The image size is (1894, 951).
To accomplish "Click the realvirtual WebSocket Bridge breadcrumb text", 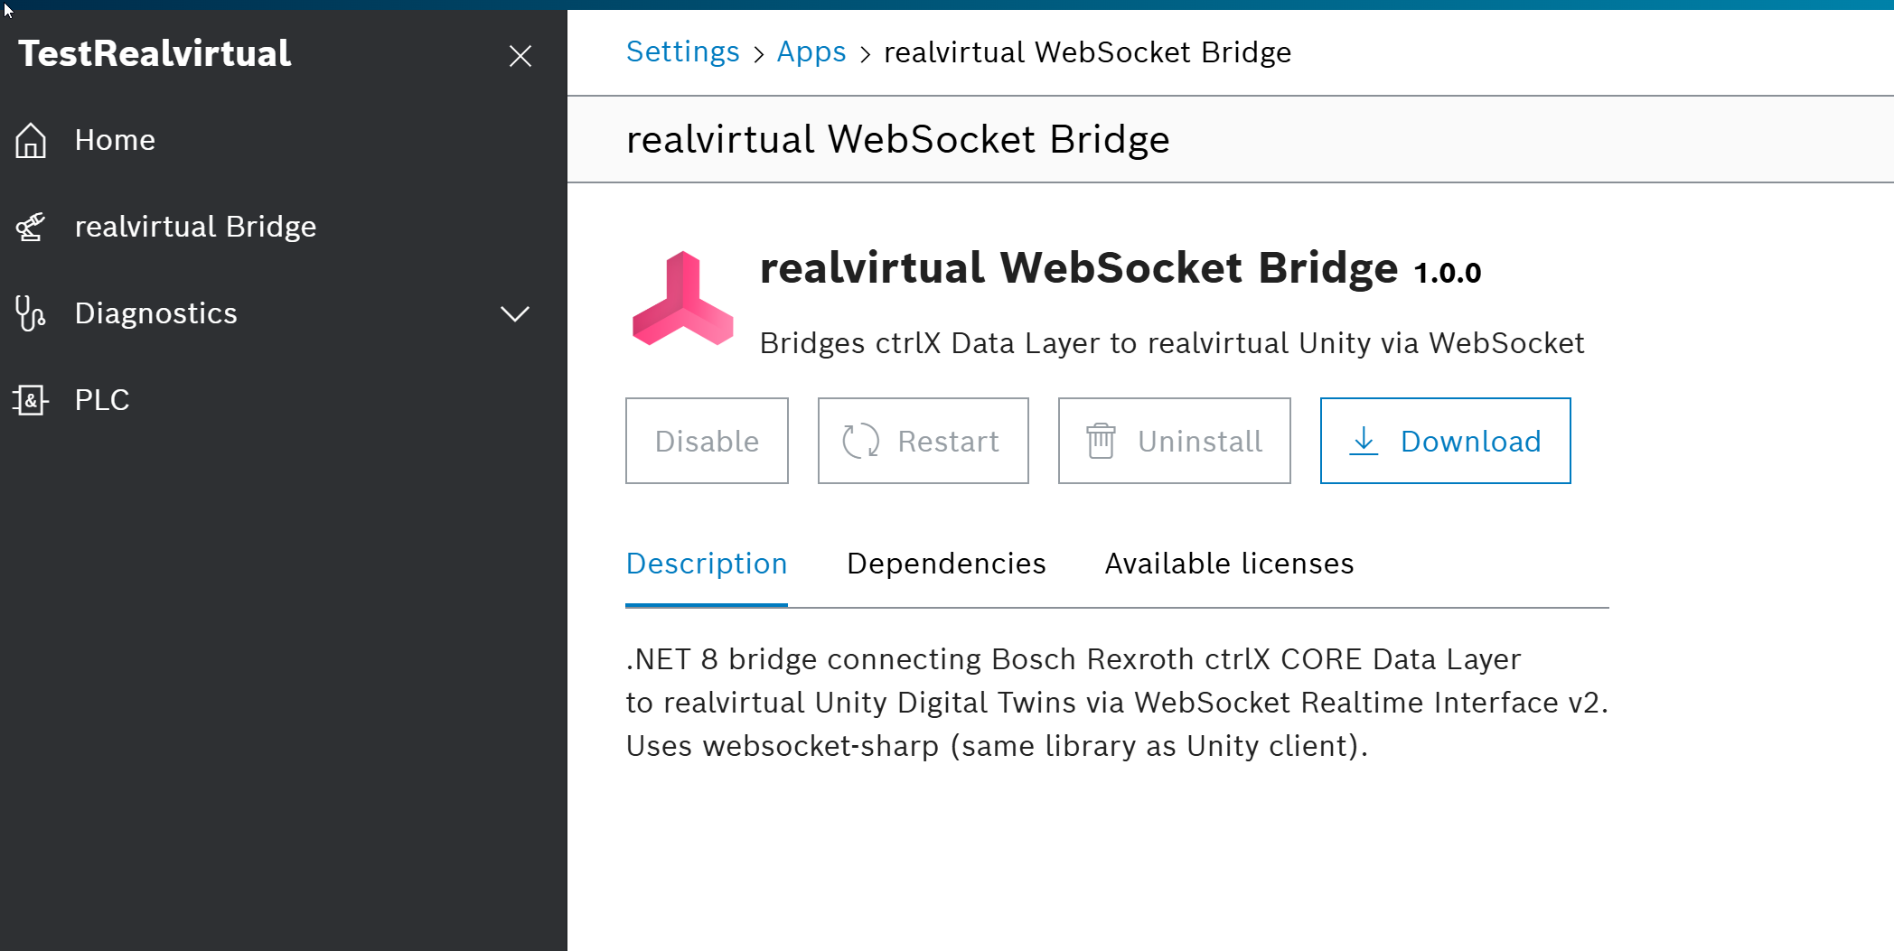I will 1087,52.
